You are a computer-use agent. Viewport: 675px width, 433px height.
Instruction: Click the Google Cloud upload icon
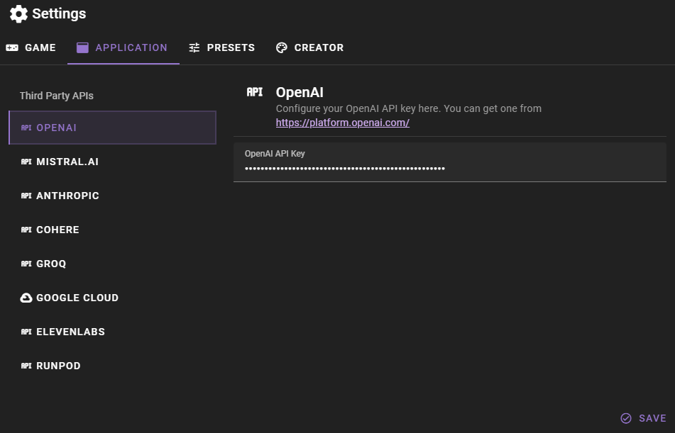26,298
